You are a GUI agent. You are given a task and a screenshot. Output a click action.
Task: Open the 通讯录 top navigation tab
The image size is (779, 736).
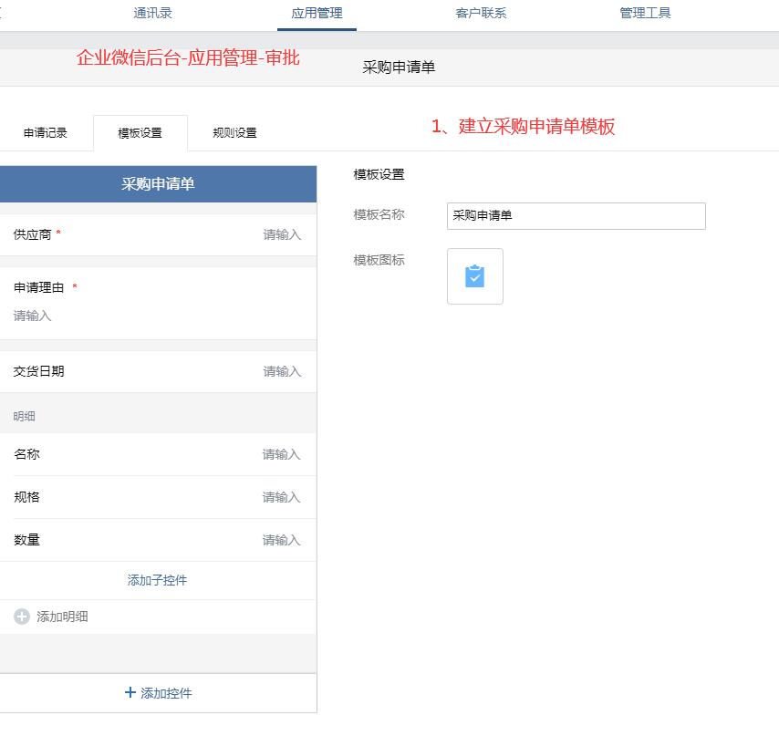[152, 14]
